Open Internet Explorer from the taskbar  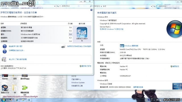(17, 100)
